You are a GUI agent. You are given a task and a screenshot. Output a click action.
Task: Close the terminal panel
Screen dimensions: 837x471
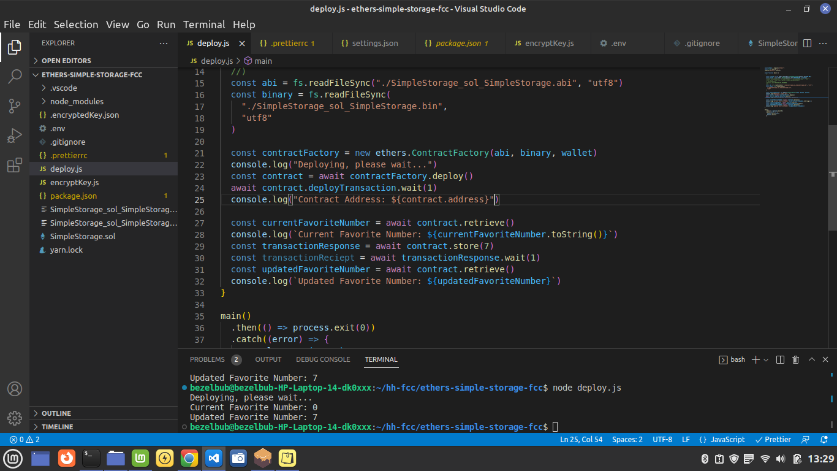point(826,359)
